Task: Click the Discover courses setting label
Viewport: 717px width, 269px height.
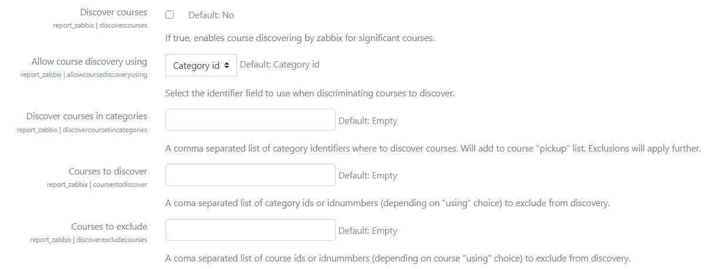Action: 113,12
